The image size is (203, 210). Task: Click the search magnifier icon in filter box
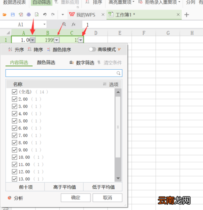click(x=118, y=73)
